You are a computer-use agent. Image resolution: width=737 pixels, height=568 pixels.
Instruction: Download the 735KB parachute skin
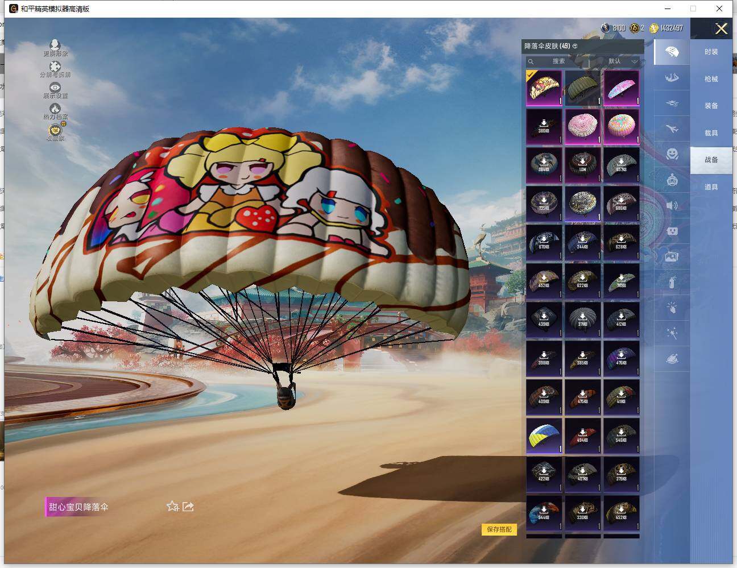[544, 204]
